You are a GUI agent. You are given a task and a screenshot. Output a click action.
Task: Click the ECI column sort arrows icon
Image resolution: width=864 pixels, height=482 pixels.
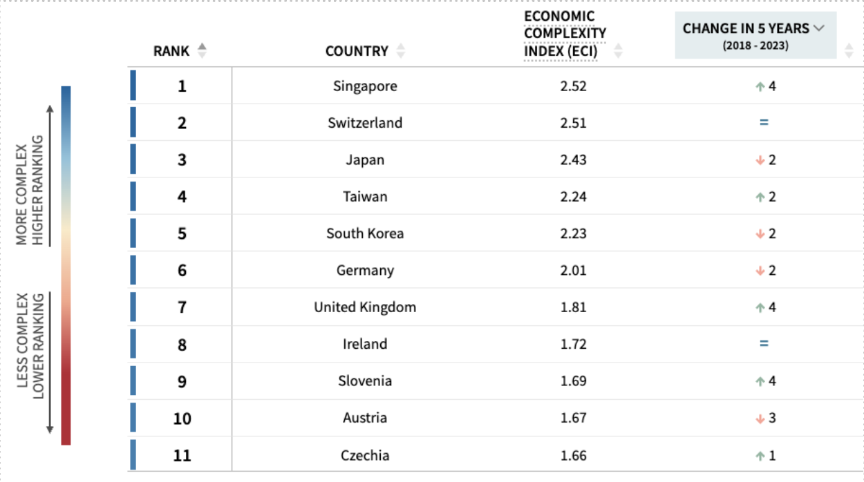tap(619, 51)
